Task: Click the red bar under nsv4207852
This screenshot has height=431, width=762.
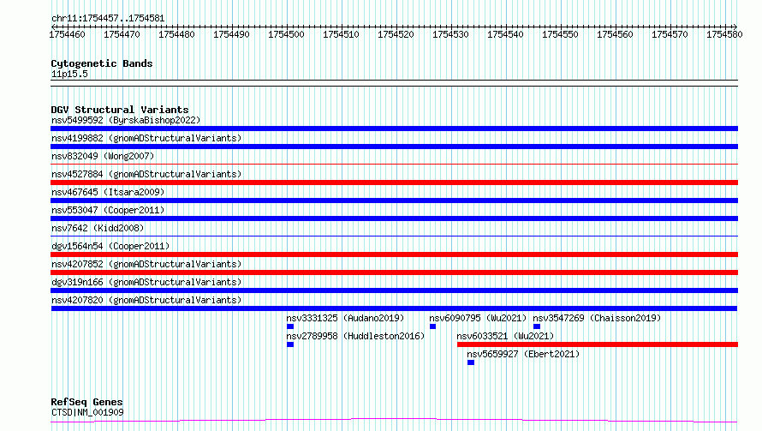Action: click(x=394, y=272)
